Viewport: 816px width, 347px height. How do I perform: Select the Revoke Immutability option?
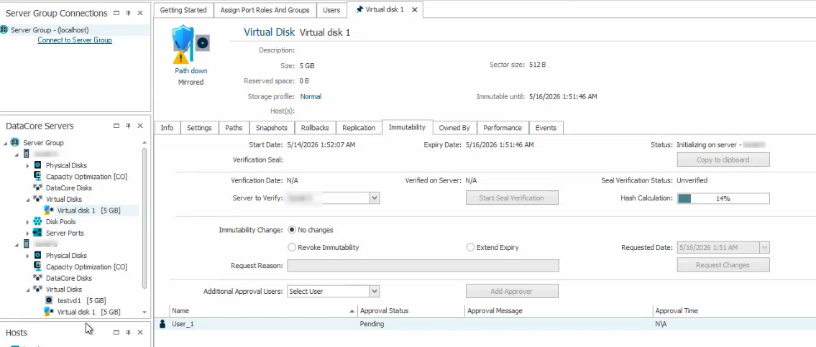pyautogui.click(x=292, y=248)
